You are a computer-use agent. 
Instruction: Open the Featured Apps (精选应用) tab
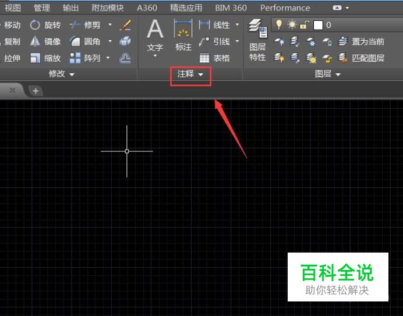186,8
